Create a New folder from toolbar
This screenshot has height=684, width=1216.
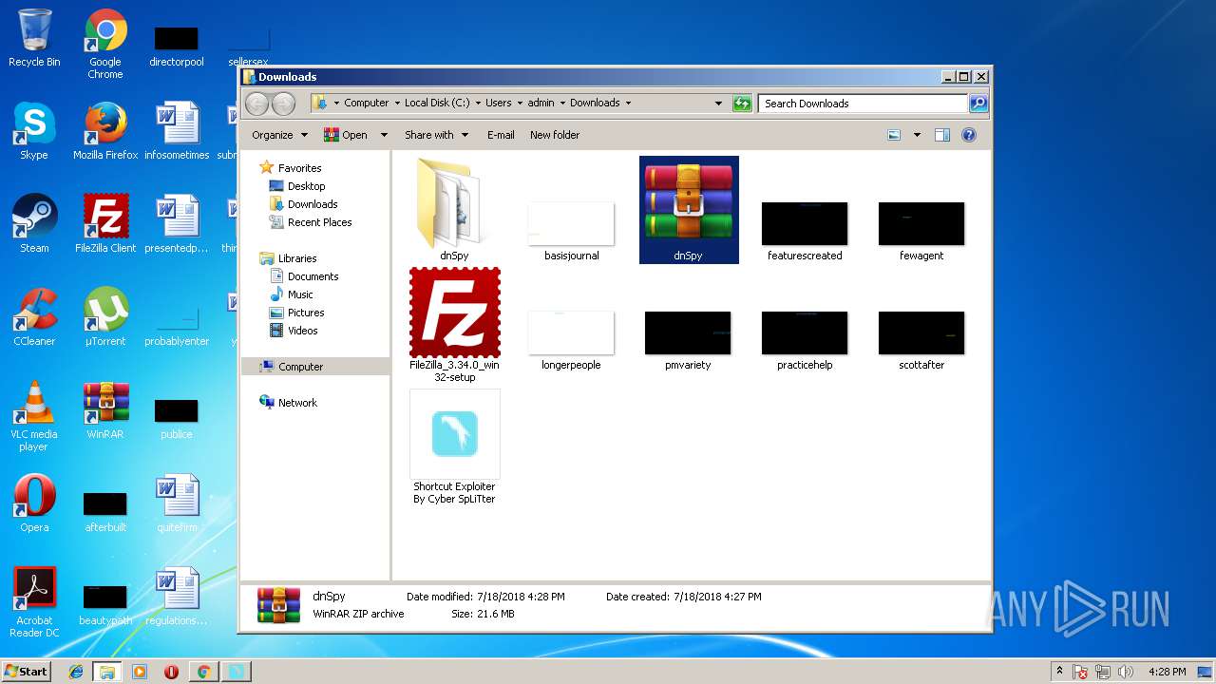click(555, 135)
